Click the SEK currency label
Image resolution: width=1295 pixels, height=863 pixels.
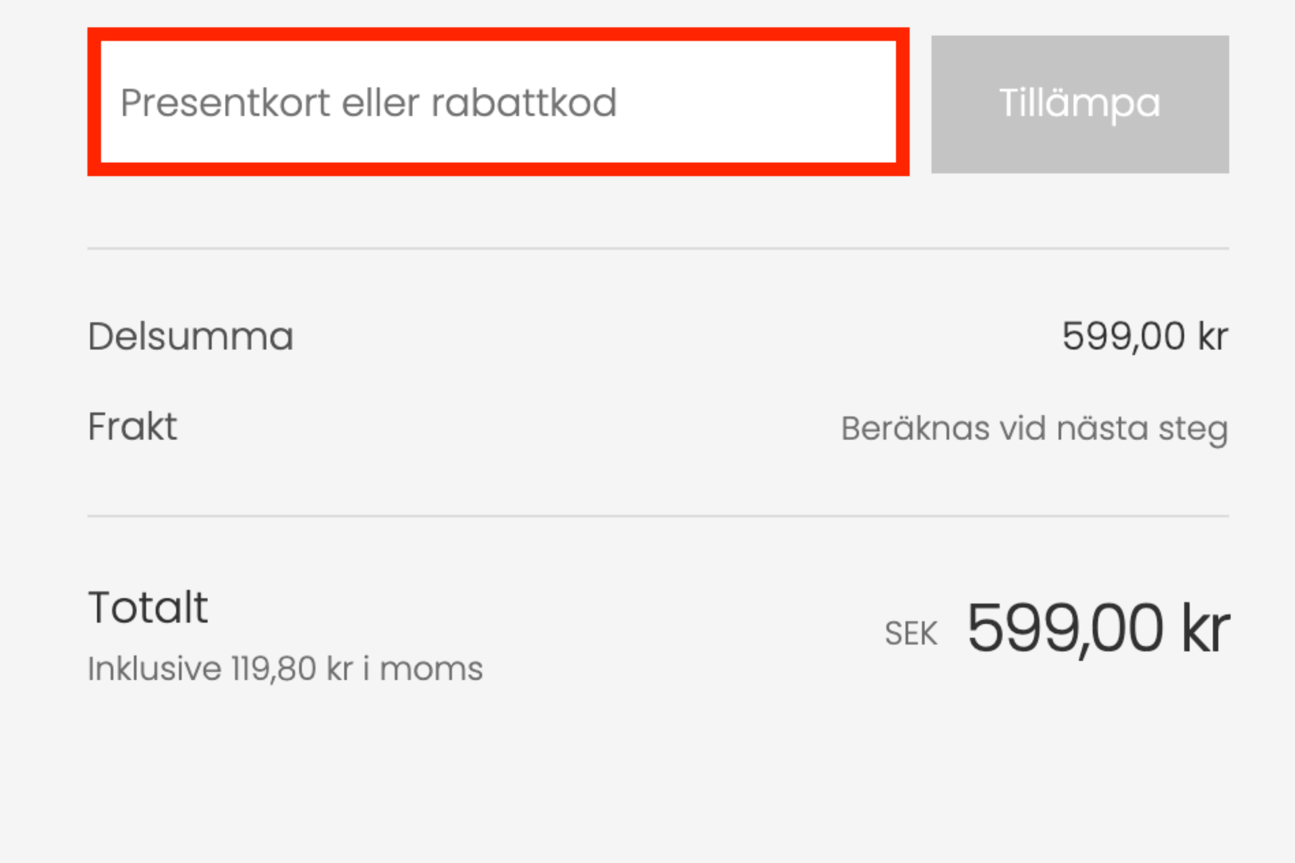point(911,633)
